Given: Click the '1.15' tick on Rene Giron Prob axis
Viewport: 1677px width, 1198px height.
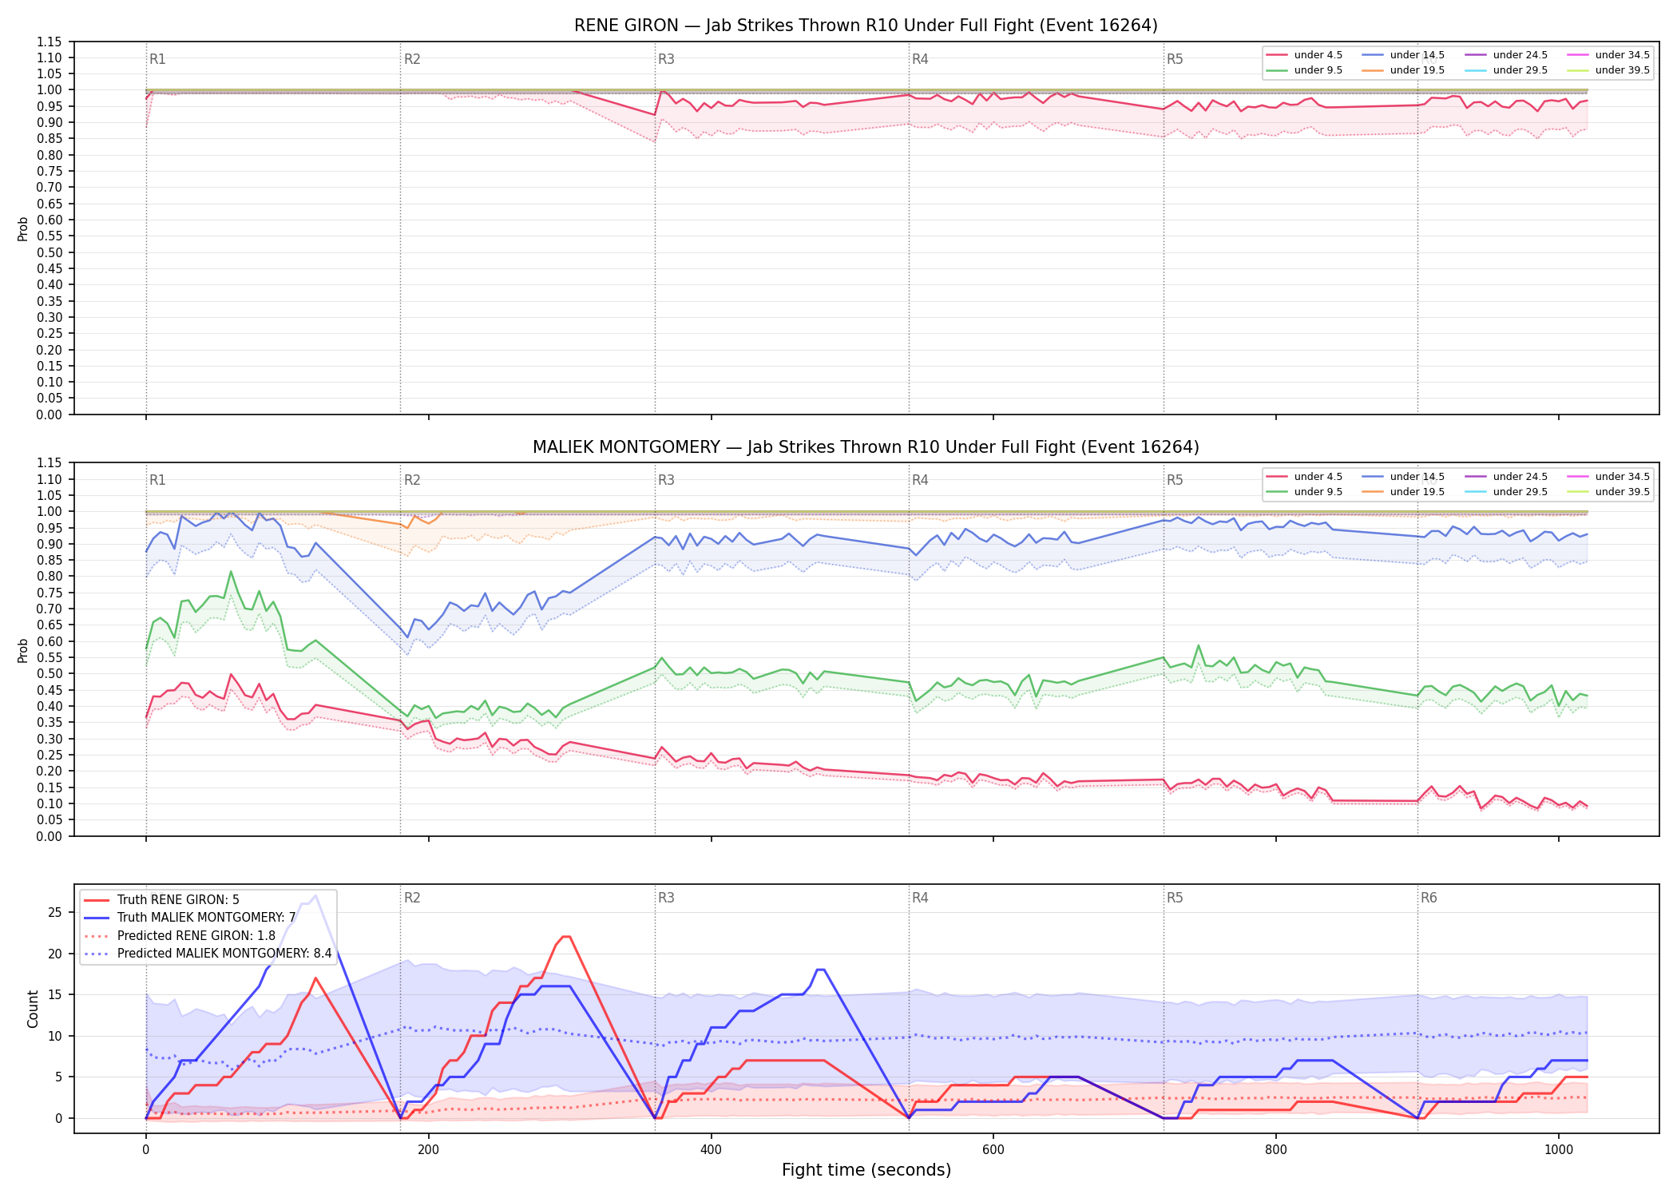Looking at the screenshot, I should tap(50, 42).
